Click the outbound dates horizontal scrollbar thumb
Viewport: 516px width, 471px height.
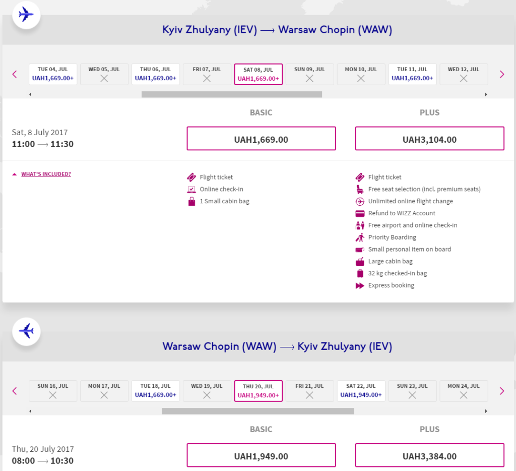click(x=232, y=94)
